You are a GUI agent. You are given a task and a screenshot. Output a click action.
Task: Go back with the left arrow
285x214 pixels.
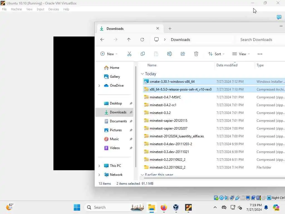(x=102, y=40)
